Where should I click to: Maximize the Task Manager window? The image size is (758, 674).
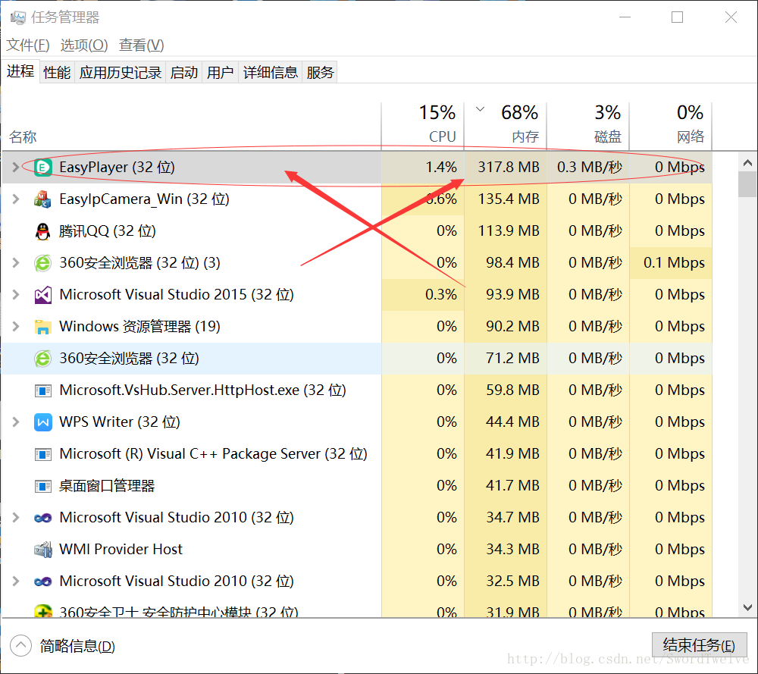(677, 17)
